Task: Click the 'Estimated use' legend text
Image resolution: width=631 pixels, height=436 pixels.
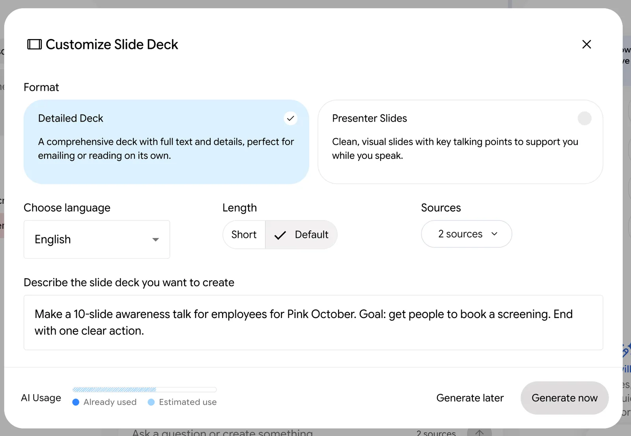Action: 188,402
